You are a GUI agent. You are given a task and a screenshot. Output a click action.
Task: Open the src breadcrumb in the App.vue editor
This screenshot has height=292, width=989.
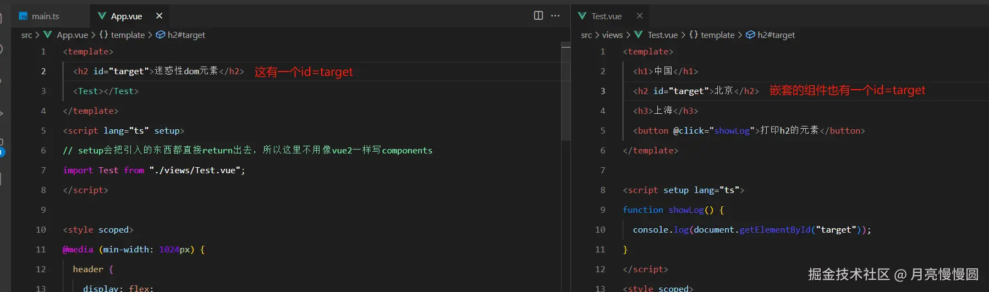coord(26,35)
